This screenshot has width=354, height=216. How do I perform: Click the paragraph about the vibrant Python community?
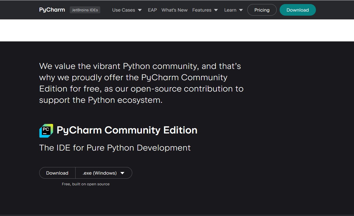pos(141,83)
